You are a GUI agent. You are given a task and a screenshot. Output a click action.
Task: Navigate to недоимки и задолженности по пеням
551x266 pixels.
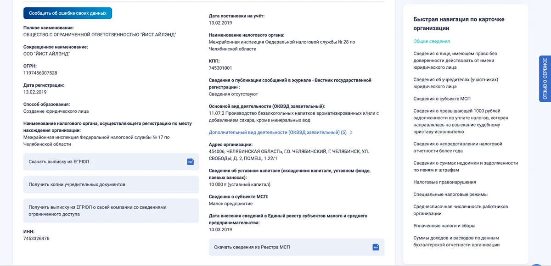click(466, 166)
